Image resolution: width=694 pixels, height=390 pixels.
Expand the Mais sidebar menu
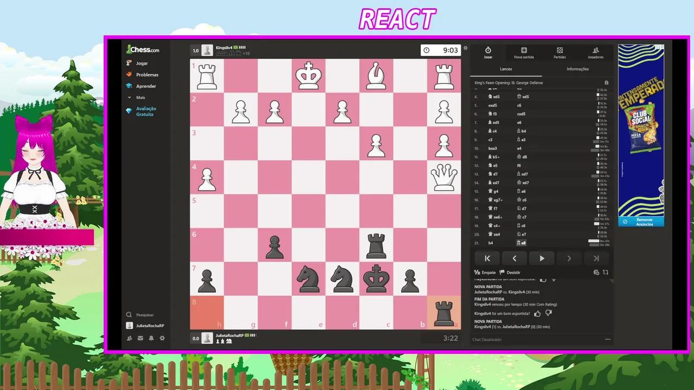point(140,97)
